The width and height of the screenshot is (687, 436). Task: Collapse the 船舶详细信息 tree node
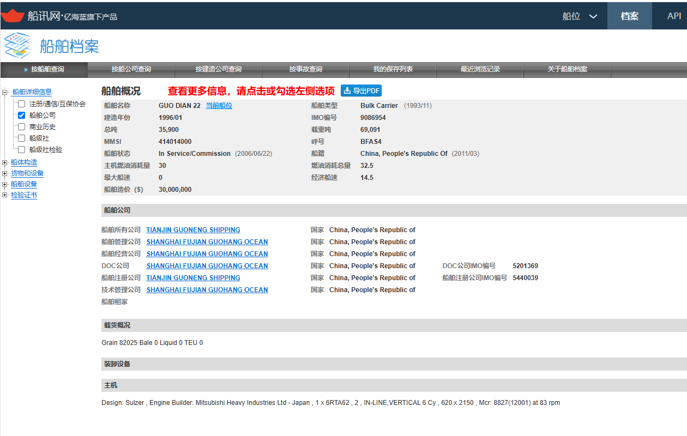pos(5,92)
